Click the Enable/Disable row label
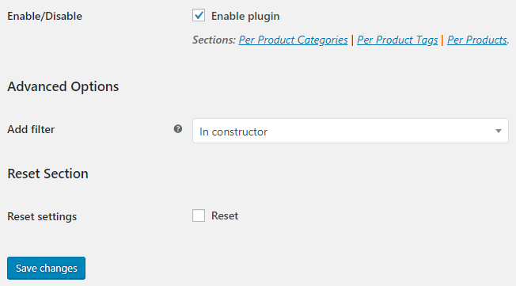 (44, 16)
